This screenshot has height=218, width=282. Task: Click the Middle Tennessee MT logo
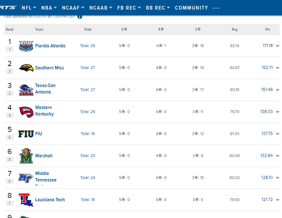click(x=26, y=178)
